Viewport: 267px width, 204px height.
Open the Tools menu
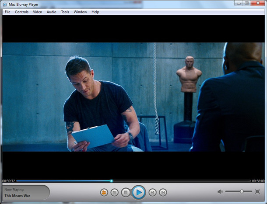65,12
